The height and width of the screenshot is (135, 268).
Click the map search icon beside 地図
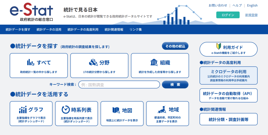click(x=116, y=110)
